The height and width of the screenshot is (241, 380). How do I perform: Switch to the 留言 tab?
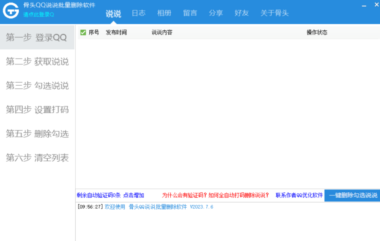click(190, 13)
